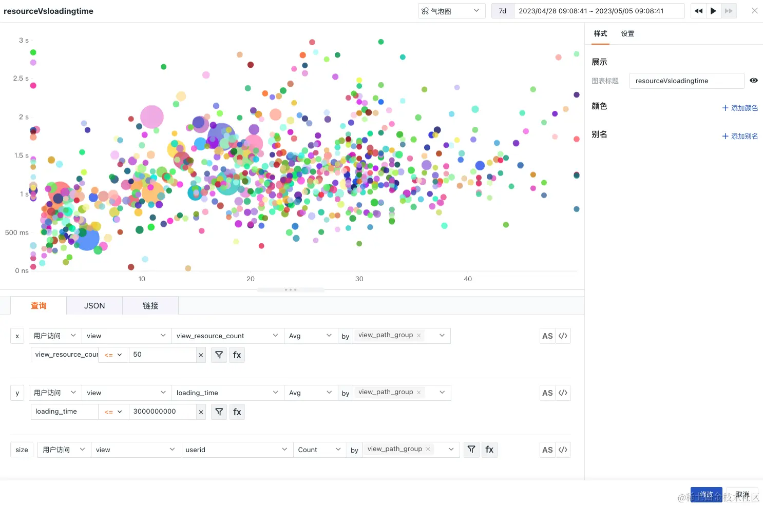Image resolution: width=763 pixels, height=506 pixels.
Task: Click the fx function icon in y query row
Action: (x=237, y=412)
